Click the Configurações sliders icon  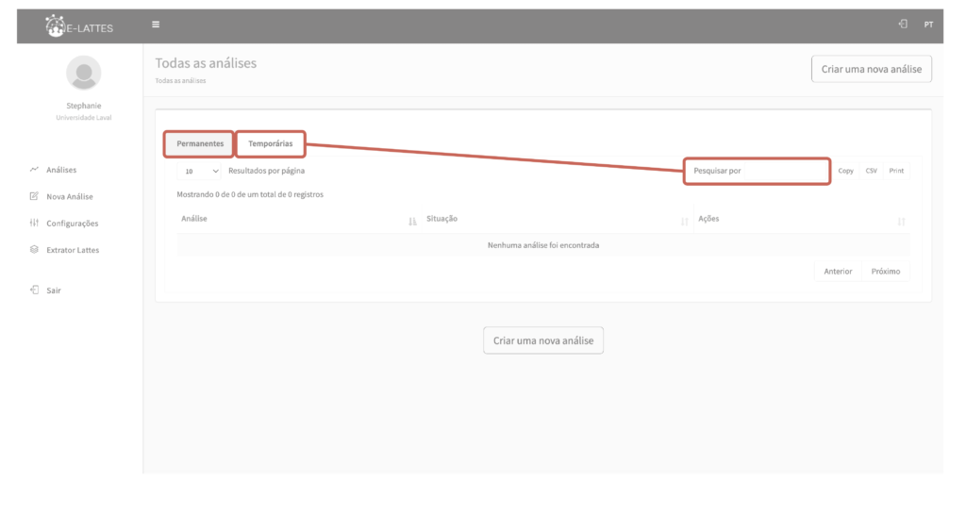34,224
